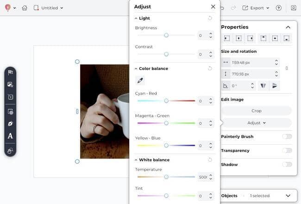
Task: Align object to the left
Action: [227, 38]
